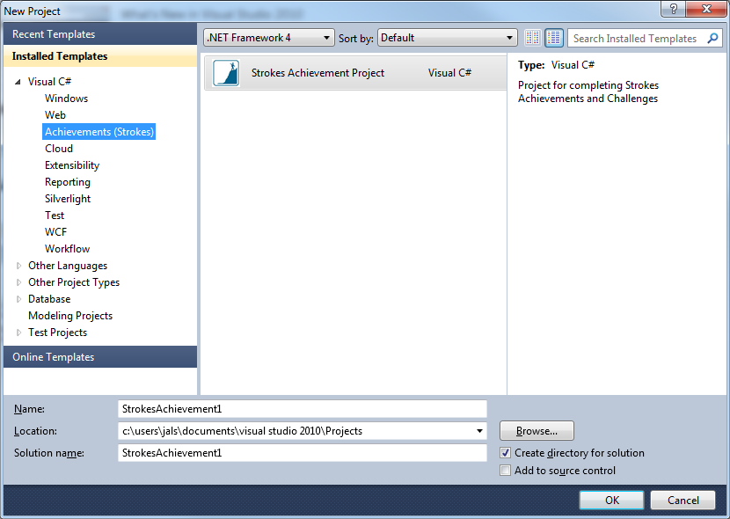Select the Web template category

pos(55,115)
